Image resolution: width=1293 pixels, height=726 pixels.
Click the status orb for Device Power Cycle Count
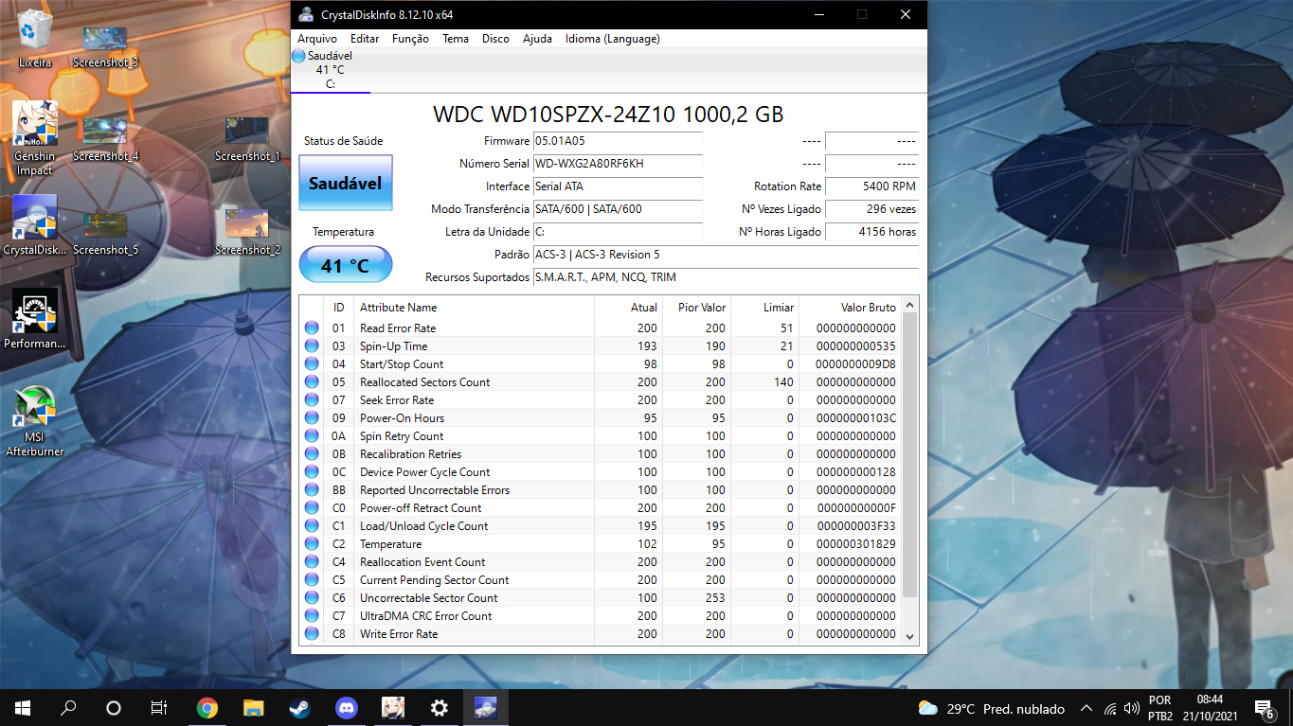(x=312, y=472)
